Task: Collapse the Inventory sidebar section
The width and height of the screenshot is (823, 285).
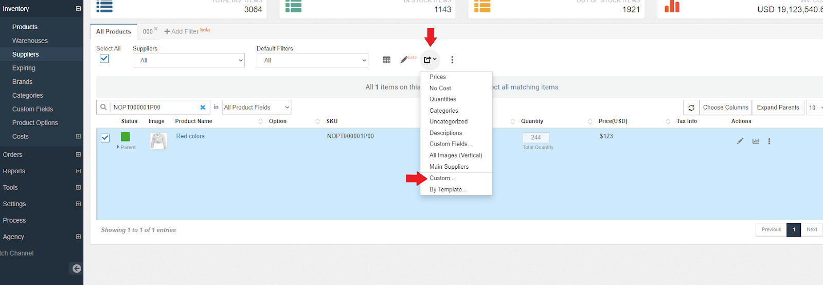Action: tap(78, 9)
